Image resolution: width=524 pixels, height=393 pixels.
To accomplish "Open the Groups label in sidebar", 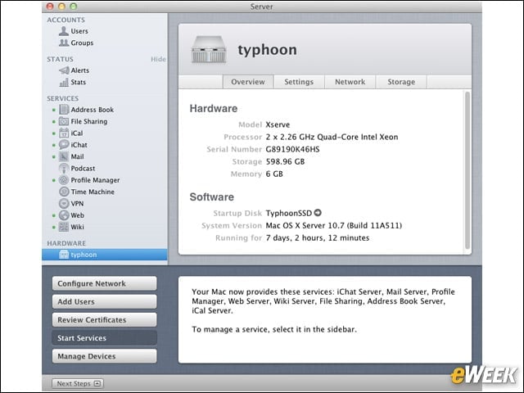I will click(x=82, y=43).
